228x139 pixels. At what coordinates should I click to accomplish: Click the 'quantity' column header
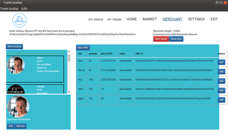coord(93,54)
